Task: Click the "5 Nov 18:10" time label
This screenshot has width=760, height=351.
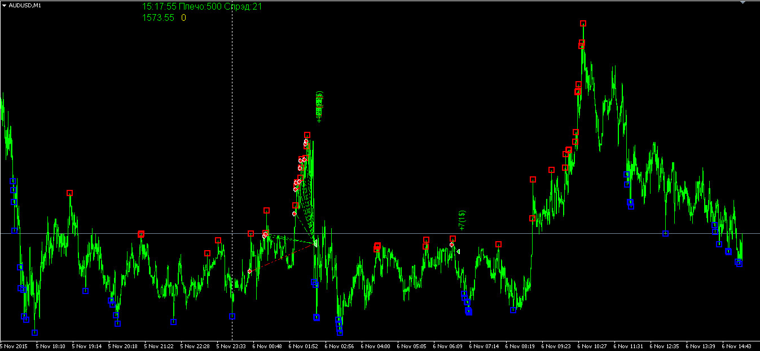Action: (51, 346)
